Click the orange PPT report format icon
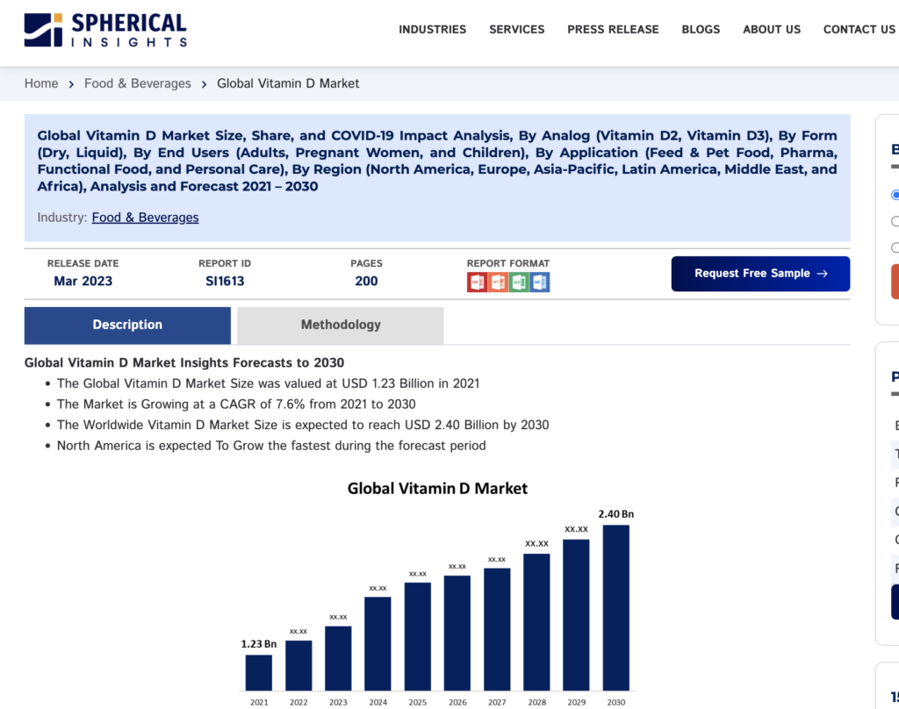This screenshot has height=709, width=899. click(498, 282)
